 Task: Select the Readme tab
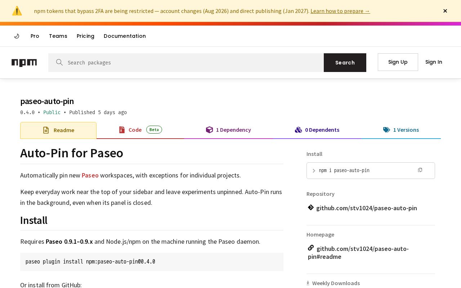pos(58,130)
